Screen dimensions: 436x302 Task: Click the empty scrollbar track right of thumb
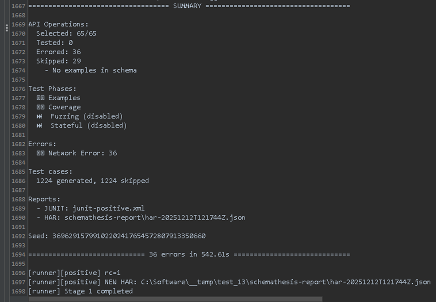(379, 299)
